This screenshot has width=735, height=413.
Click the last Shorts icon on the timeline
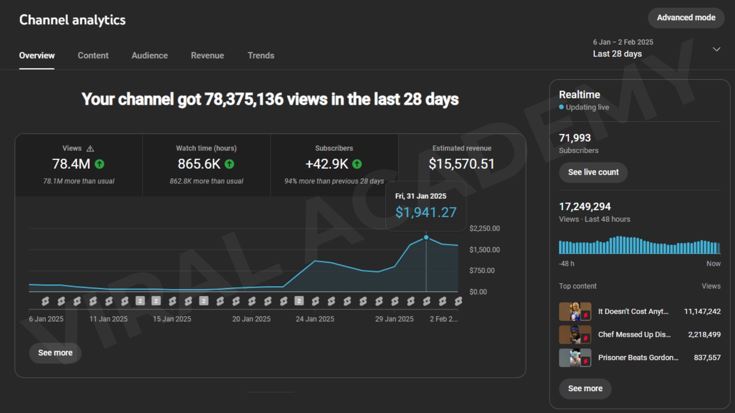click(458, 301)
